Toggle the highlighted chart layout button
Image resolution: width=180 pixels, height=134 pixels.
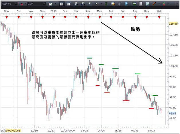(62, 4)
